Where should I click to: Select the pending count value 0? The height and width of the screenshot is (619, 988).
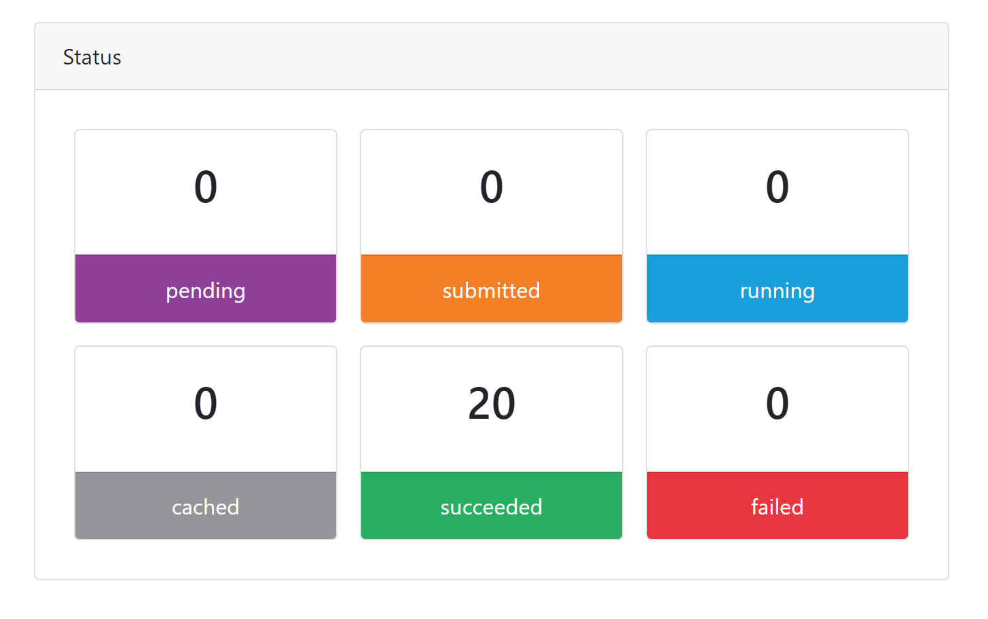[206, 187]
